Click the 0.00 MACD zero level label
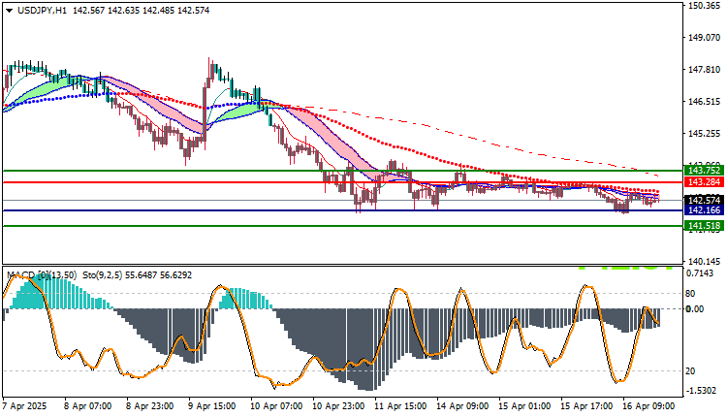The image size is (727, 417). [695, 309]
